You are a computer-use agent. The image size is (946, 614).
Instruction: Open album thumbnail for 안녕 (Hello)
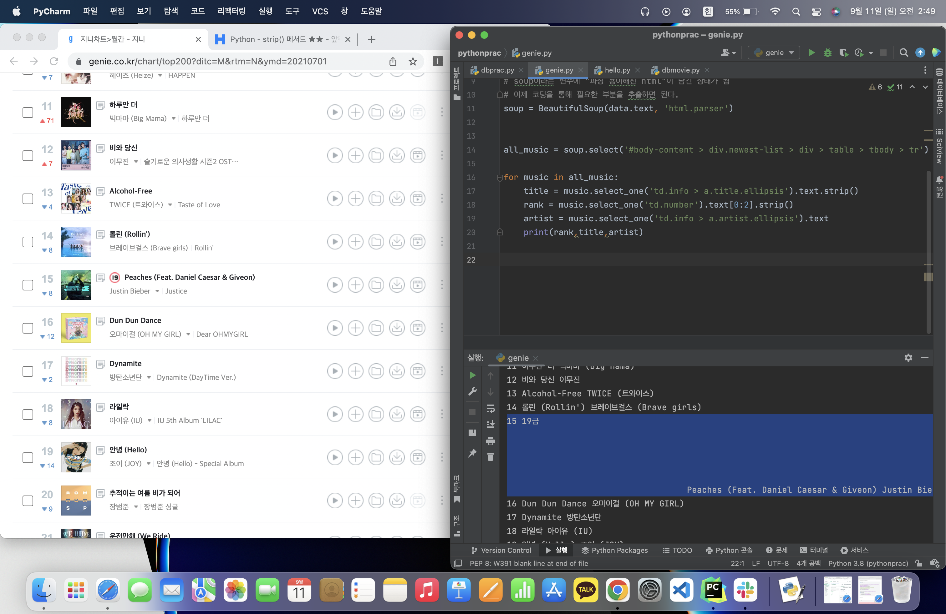click(76, 457)
